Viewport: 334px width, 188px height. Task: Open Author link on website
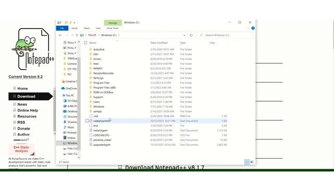click(23, 135)
